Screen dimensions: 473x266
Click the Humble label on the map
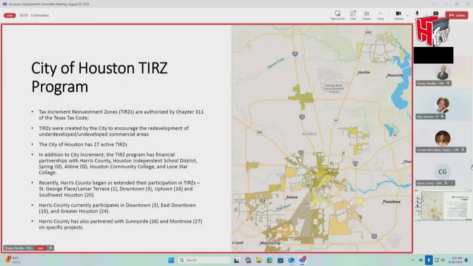point(364,72)
